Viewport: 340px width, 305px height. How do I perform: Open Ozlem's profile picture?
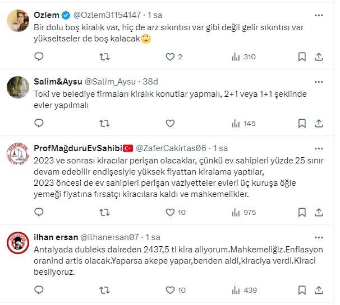[x=17, y=21]
